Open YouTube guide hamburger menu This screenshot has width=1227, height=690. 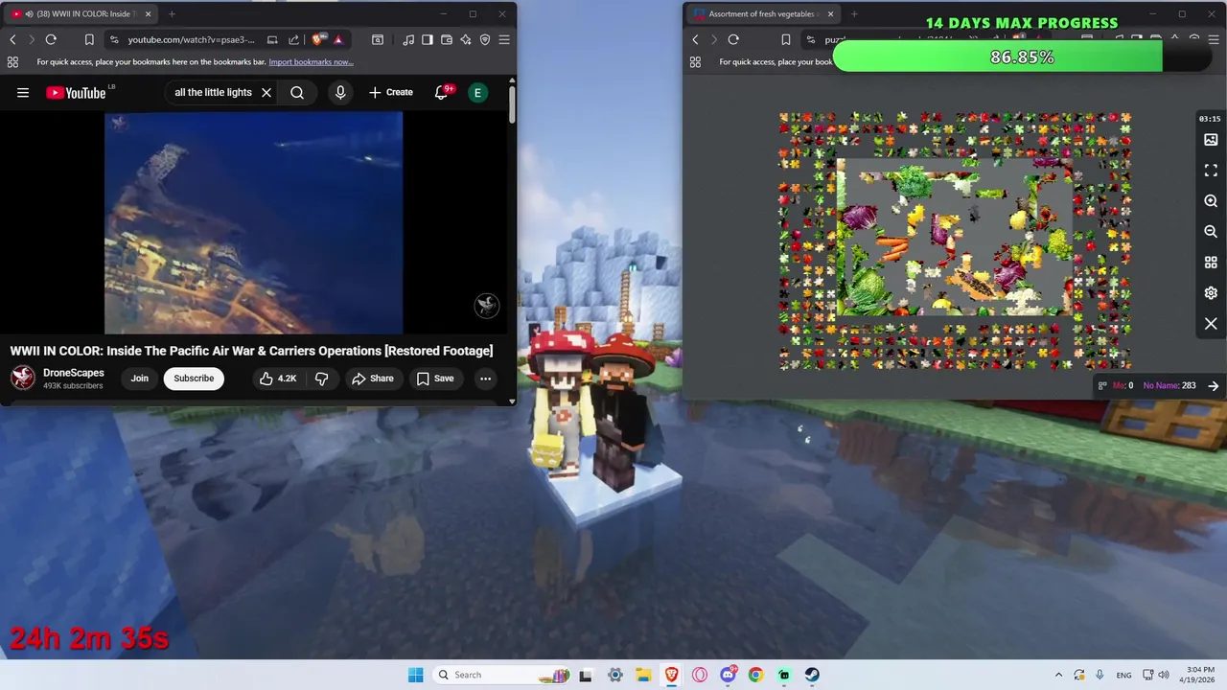[23, 93]
